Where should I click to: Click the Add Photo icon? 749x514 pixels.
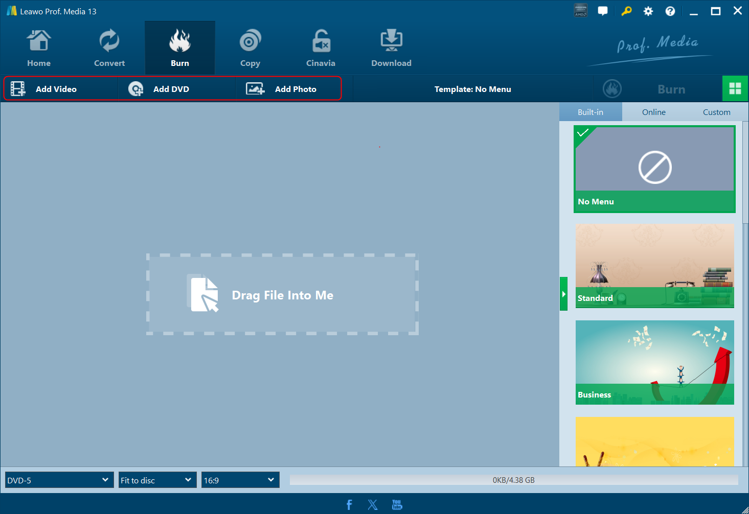[255, 89]
